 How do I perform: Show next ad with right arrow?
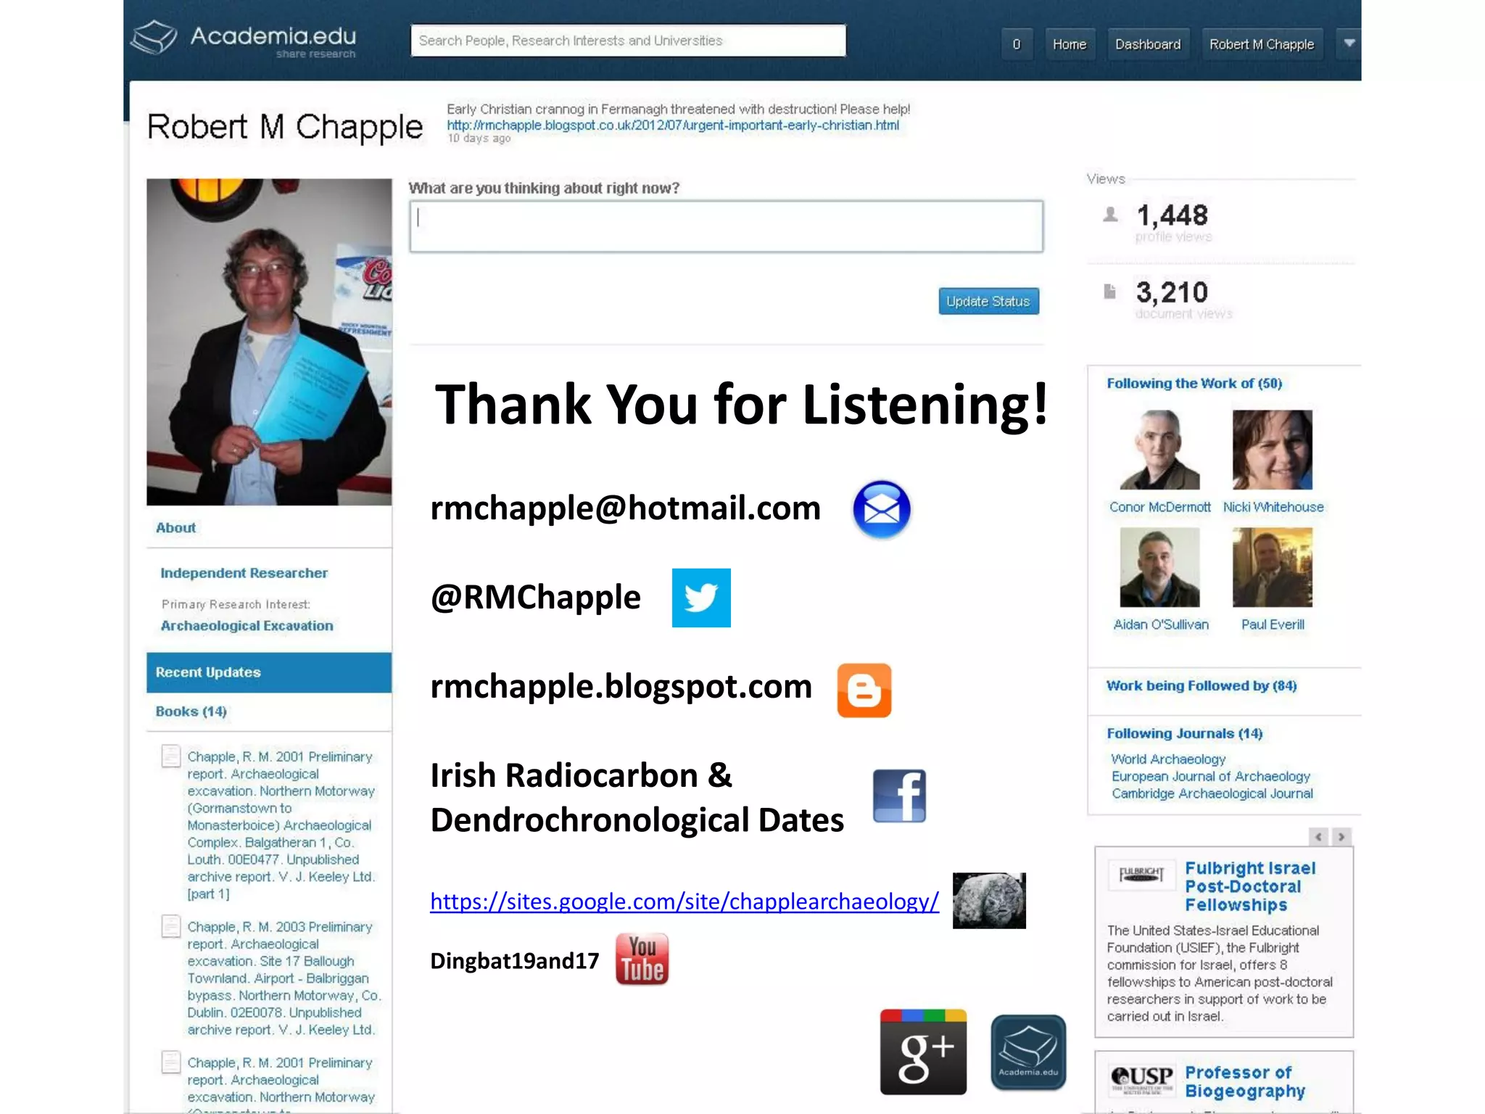point(1341,837)
